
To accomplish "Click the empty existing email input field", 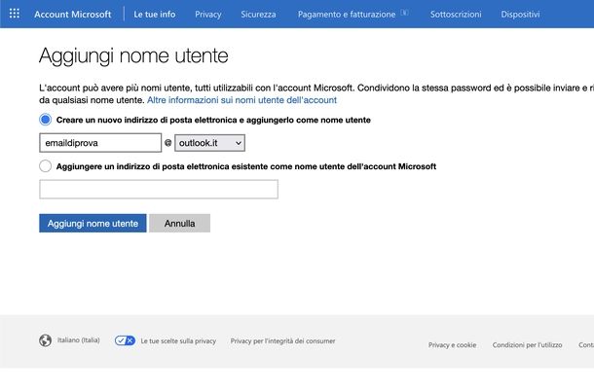I will pos(159,189).
